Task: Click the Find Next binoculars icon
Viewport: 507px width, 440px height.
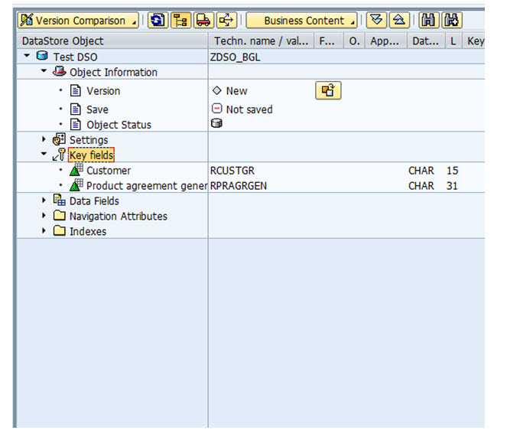Action: 452,21
